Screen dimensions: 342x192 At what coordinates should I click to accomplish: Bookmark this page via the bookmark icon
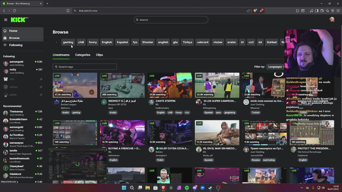tap(68, 11)
